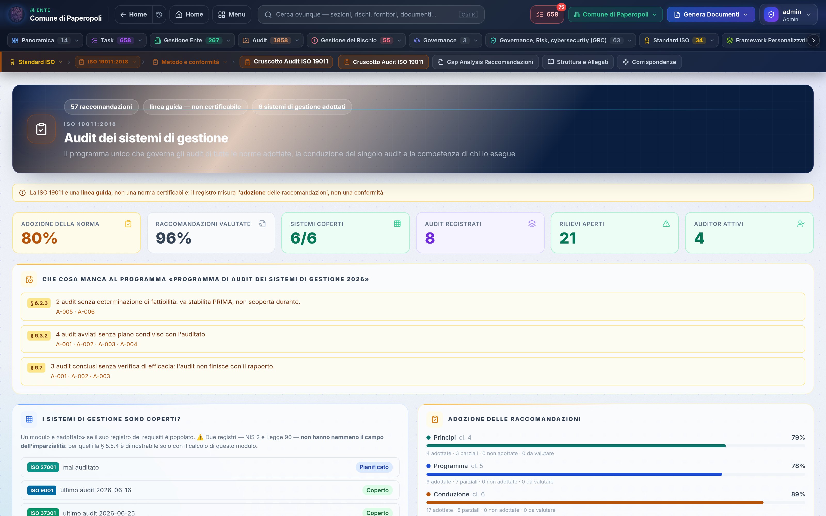
Task: Click the ISO 27001 green tag
Action: pyautogui.click(x=43, y=467)
